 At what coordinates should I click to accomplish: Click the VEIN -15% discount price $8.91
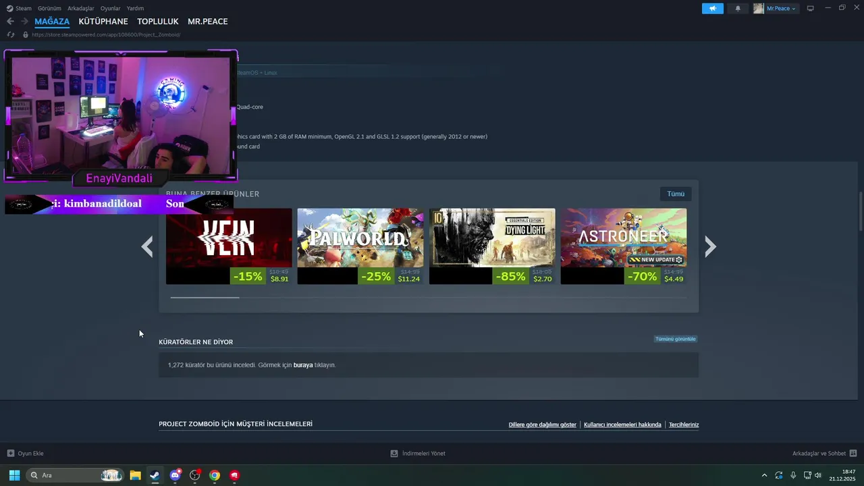tap(261, 276)
